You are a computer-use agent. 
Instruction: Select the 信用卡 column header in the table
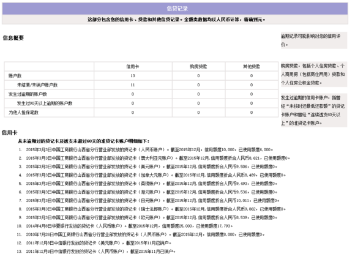click(x=133, y=67)
